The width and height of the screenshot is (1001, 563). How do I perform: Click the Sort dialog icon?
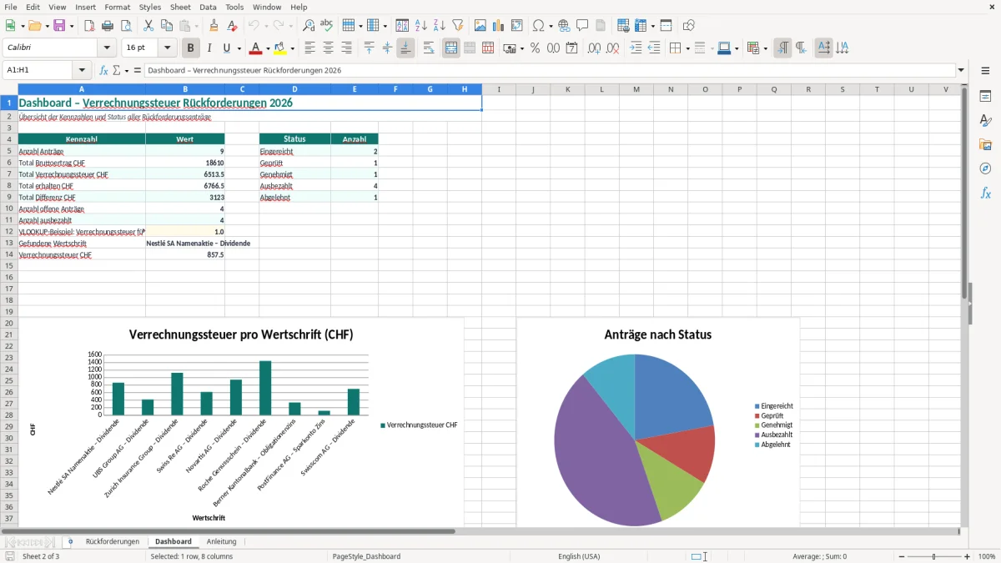pyautogui.click(x=402, y=26)
